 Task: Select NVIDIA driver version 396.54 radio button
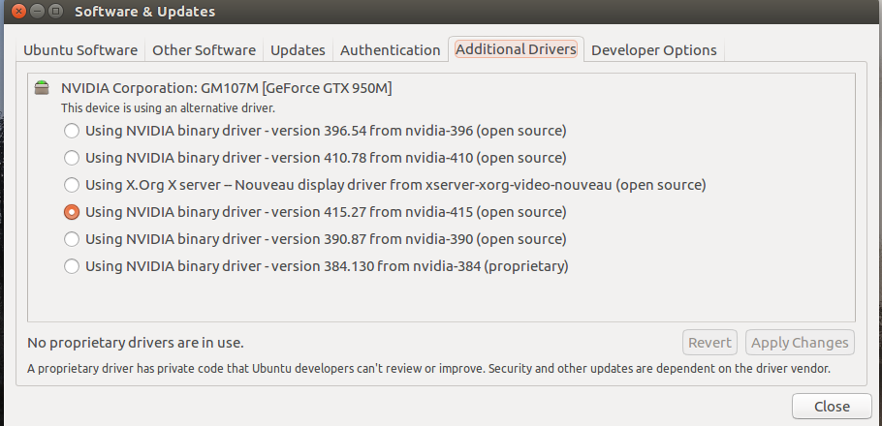point(72,131)
